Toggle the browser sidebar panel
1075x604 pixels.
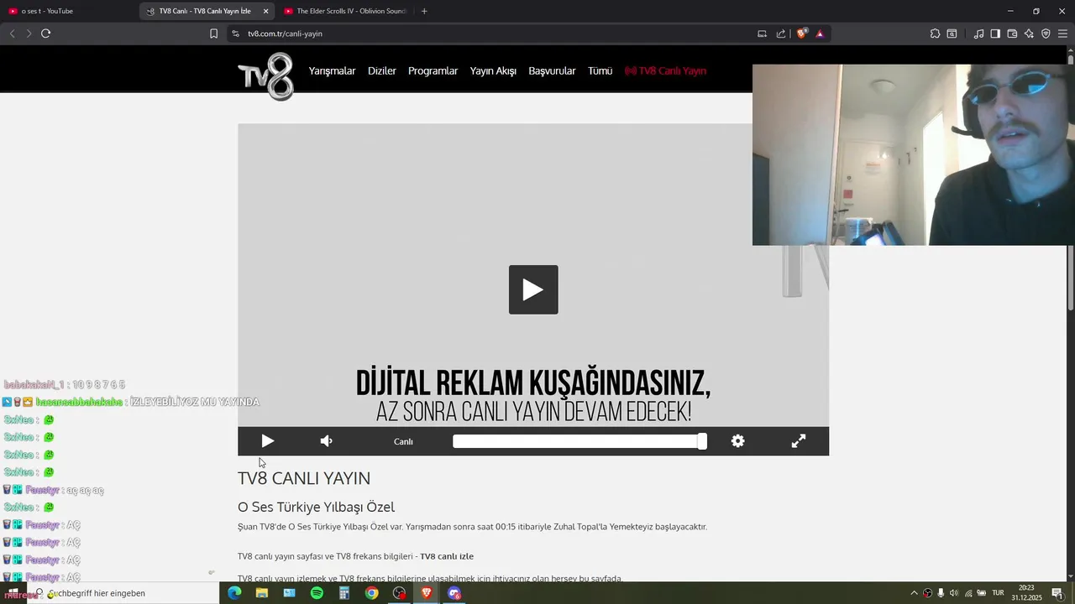(995, 34)
